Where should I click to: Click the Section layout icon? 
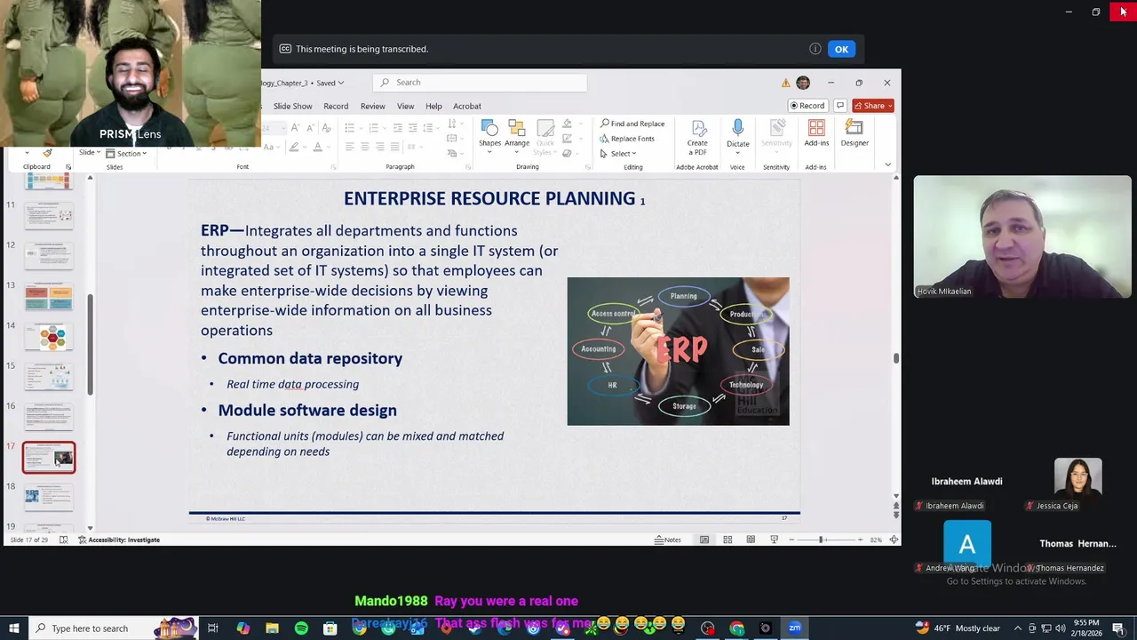(x=112, y=153)
